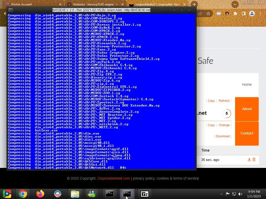Viewport: 266px width, 199px height.
Task: Click the console line ending 'die.exe'
Action: click(54, 133)
